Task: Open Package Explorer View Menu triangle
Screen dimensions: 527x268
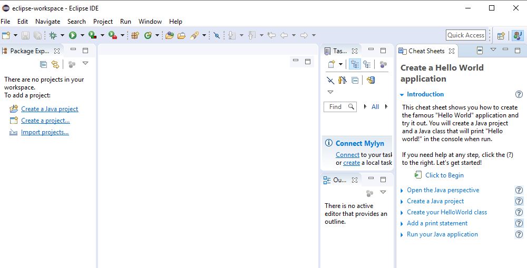Action: tap(85, 63)
